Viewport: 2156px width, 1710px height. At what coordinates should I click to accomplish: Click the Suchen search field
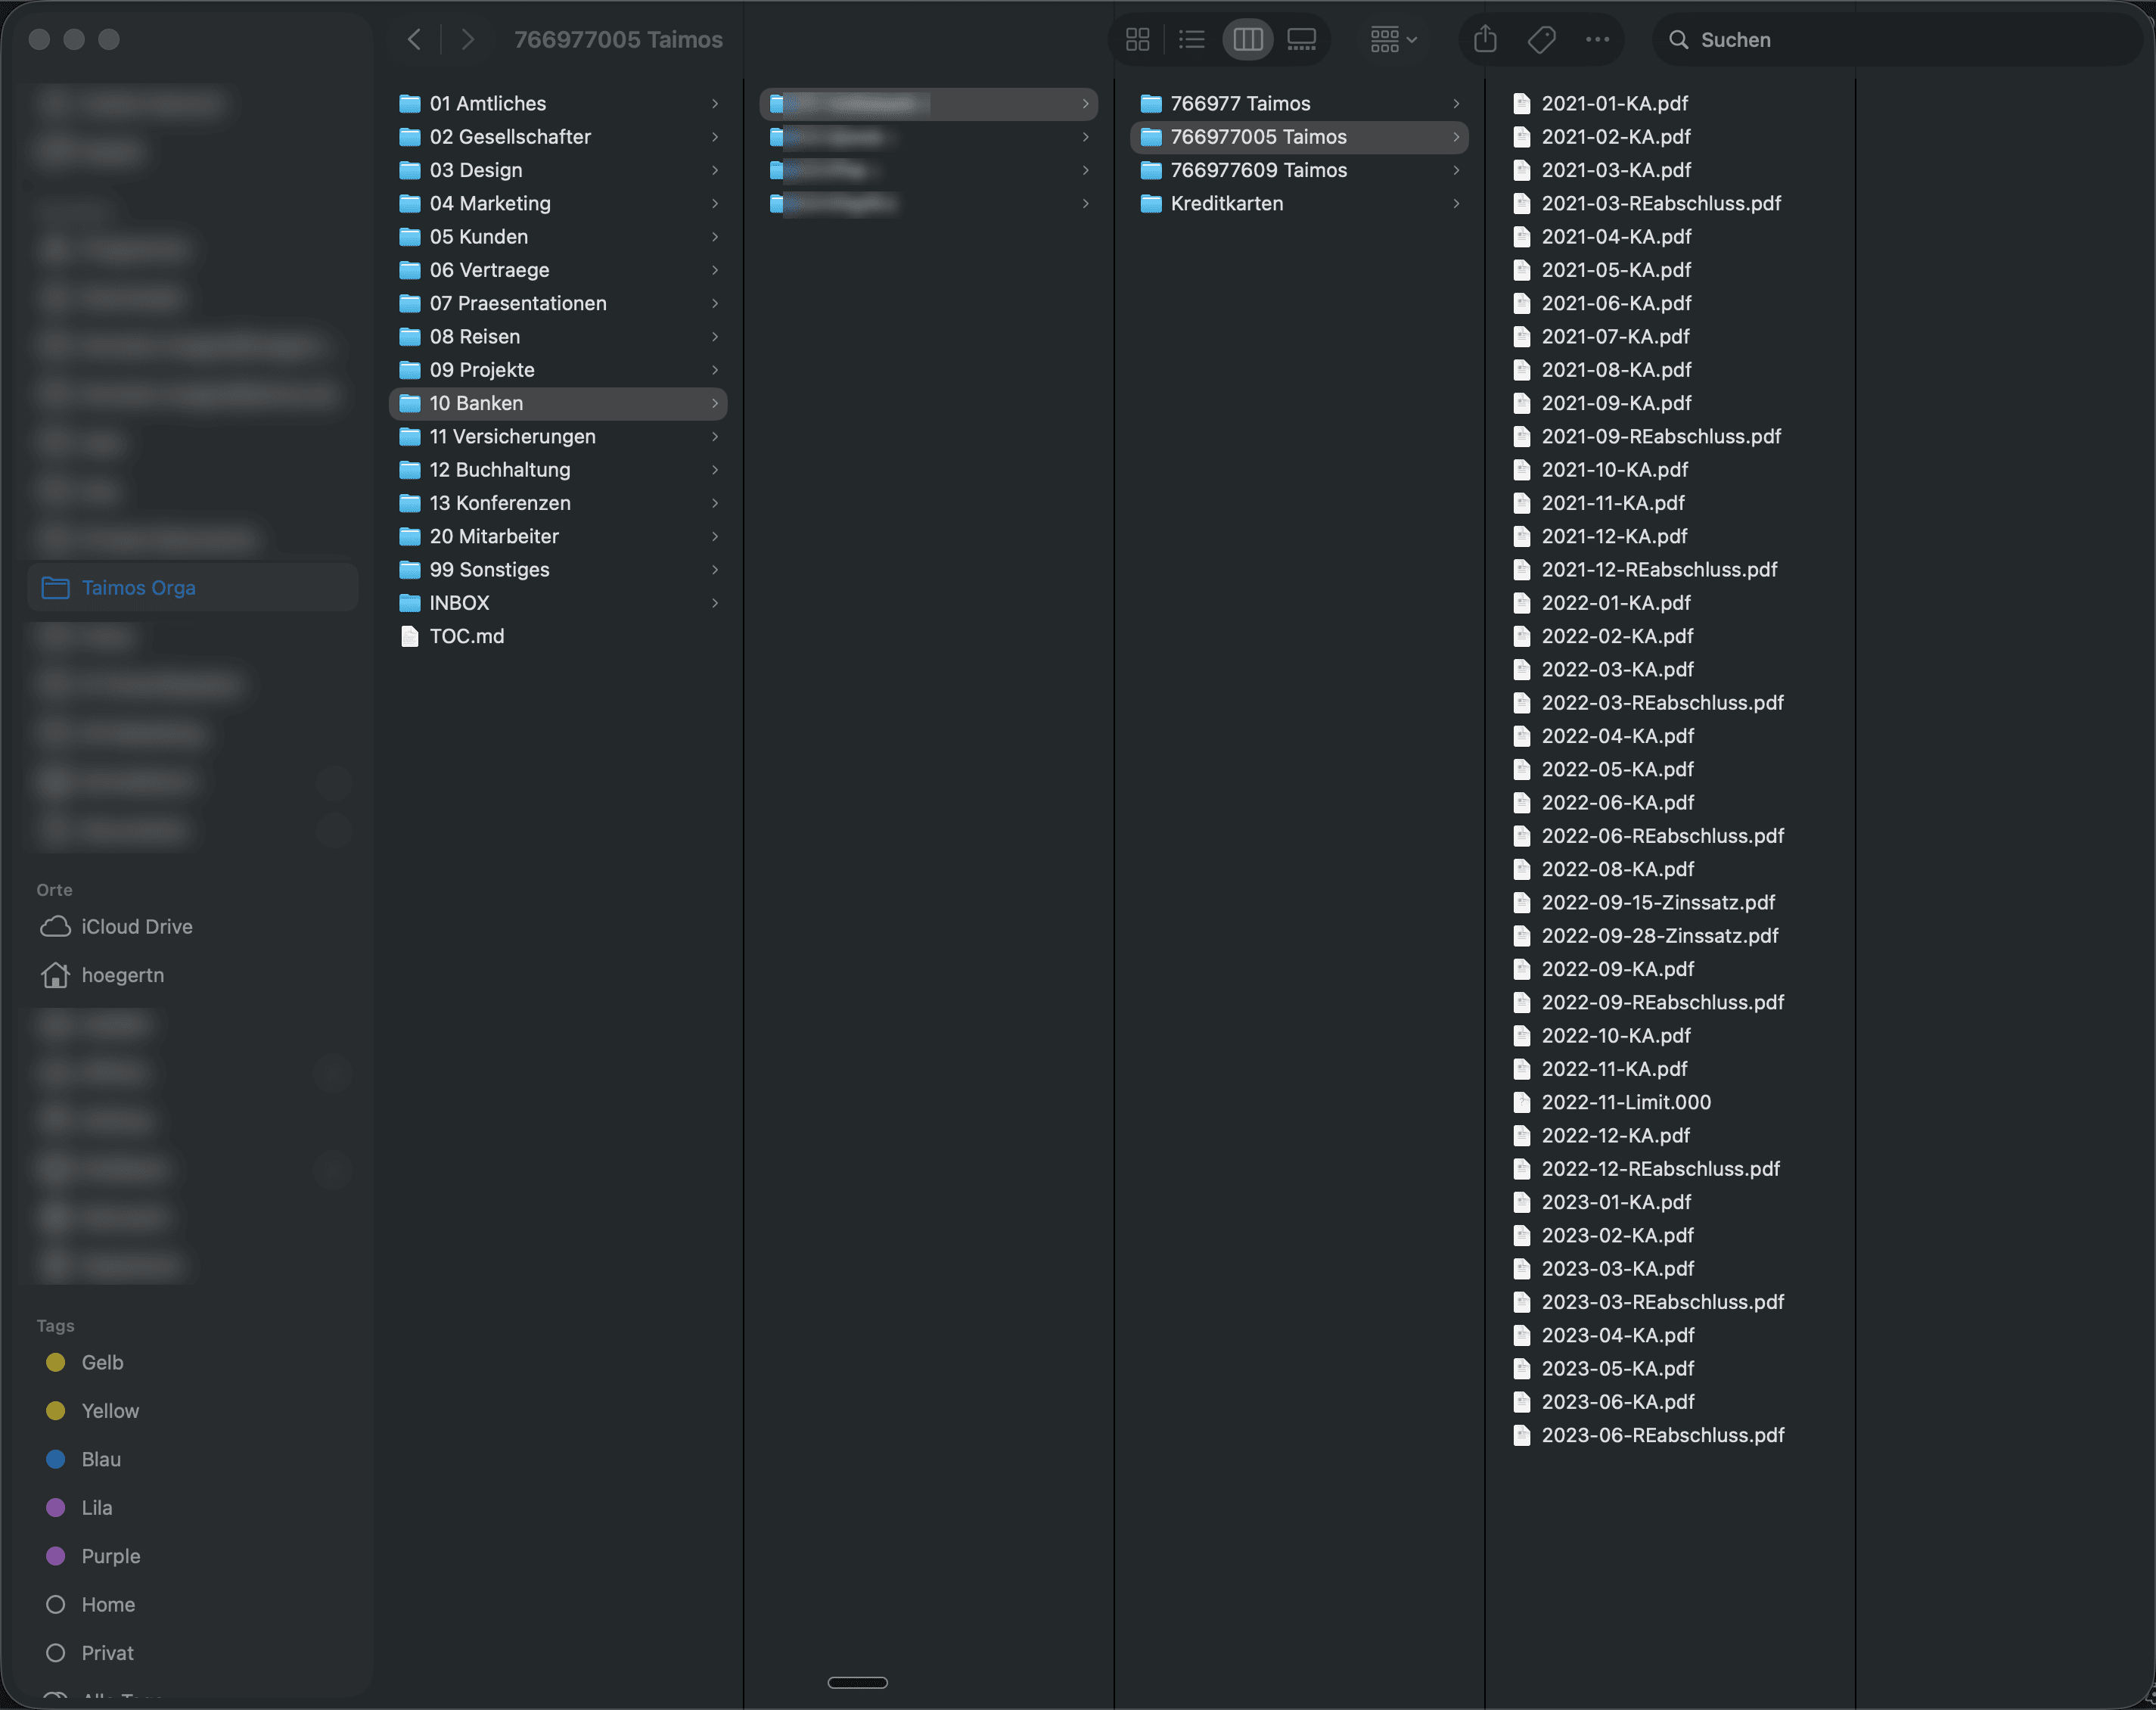1897,39
